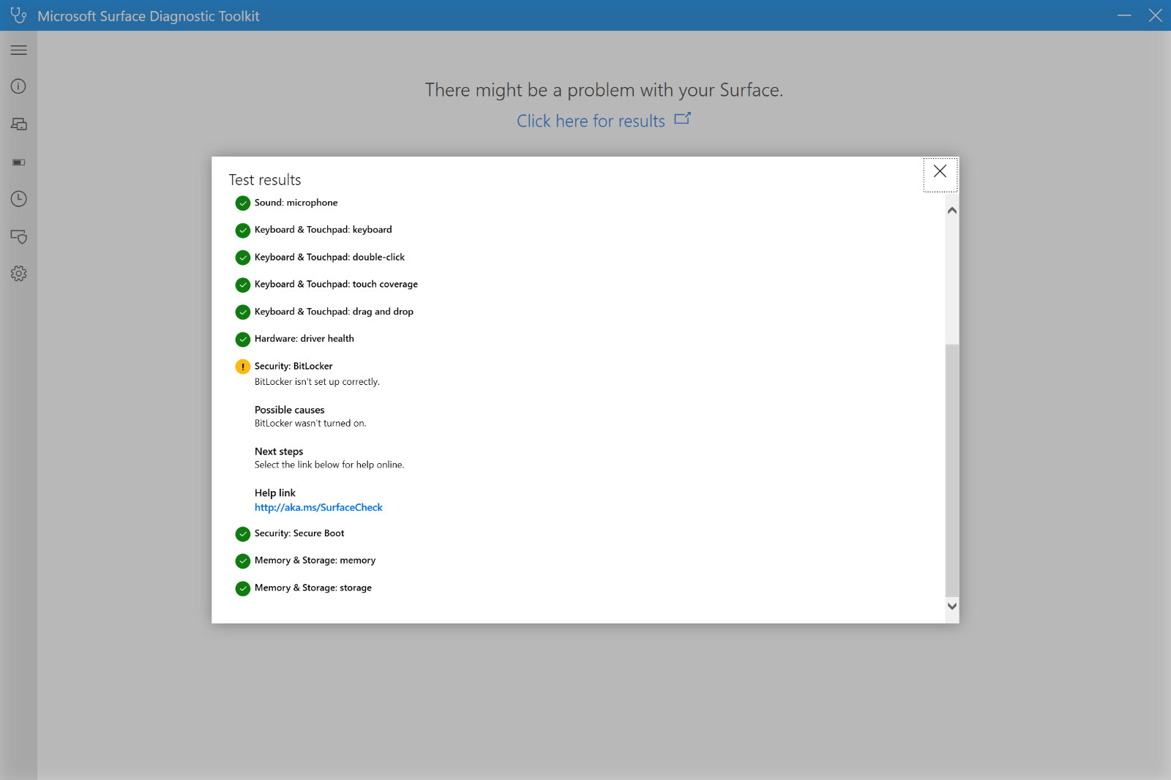Close the Test results dialog
The height and width of the screenshot is (780, 1171).
940,174
